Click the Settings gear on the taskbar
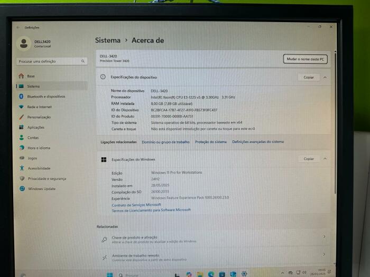This screenshot has width=370, height=277. pyautogui.click(x=244, y=273)
